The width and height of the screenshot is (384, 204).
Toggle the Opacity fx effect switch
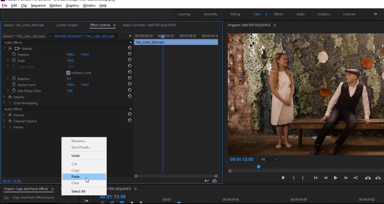coord(10,97)
